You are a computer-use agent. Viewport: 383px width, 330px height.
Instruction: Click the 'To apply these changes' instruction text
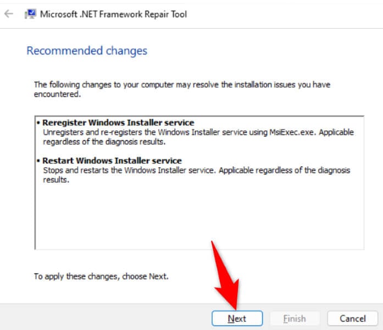coord(101,276)
